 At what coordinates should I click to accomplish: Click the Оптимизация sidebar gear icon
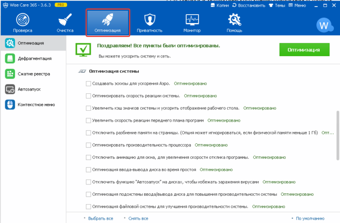point(10,43)
